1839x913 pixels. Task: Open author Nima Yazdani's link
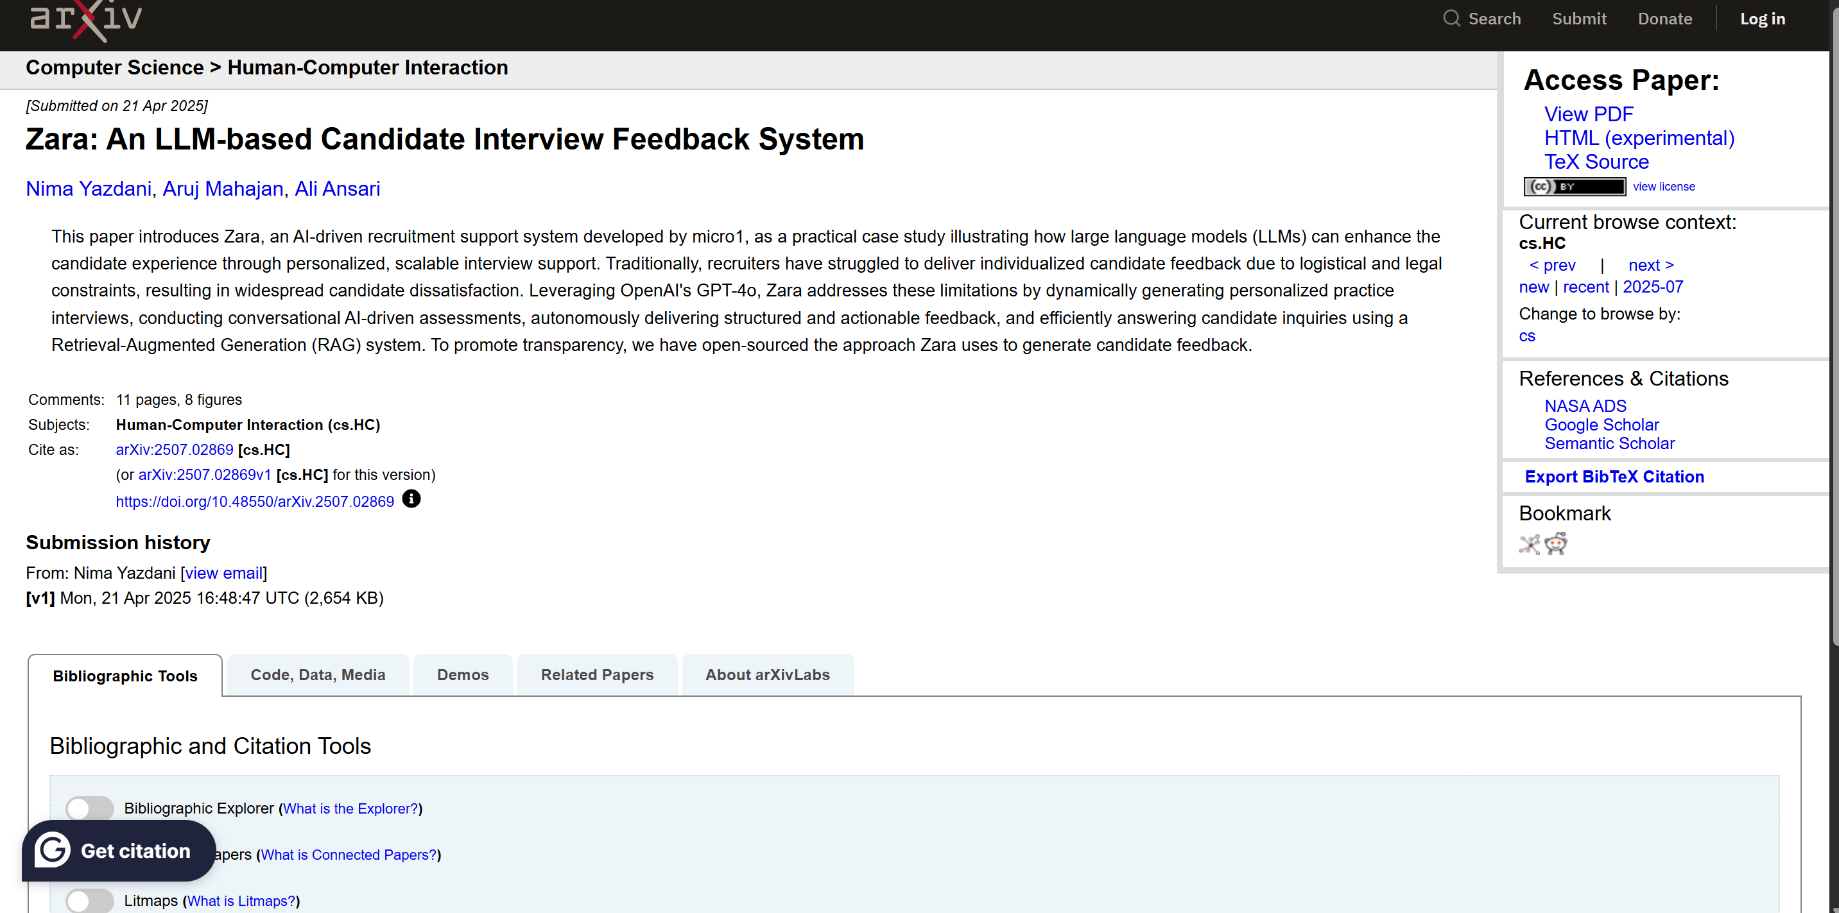coord(89,189)
